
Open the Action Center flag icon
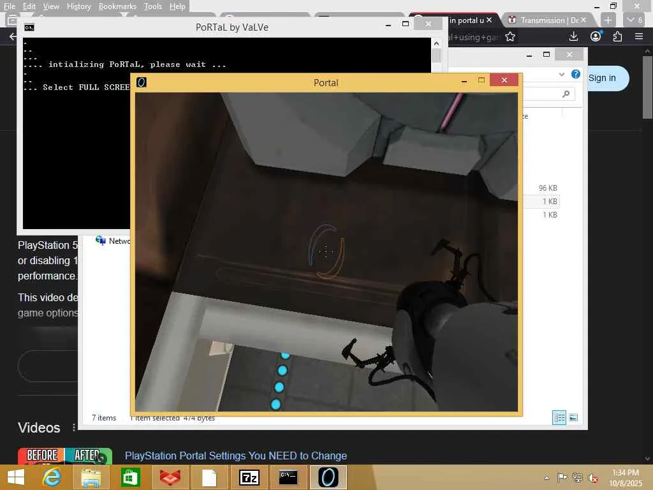pos(562,477)
